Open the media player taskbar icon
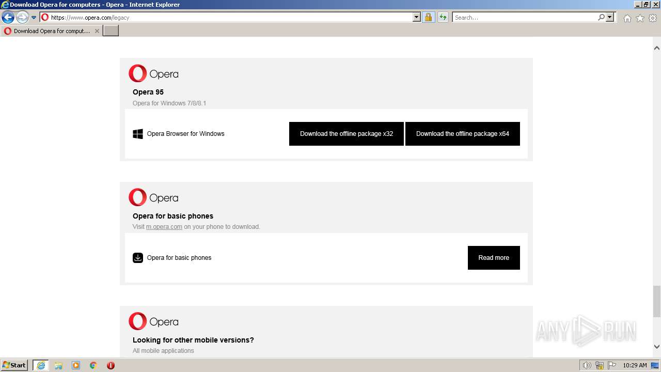 click(x=76, y=365)
